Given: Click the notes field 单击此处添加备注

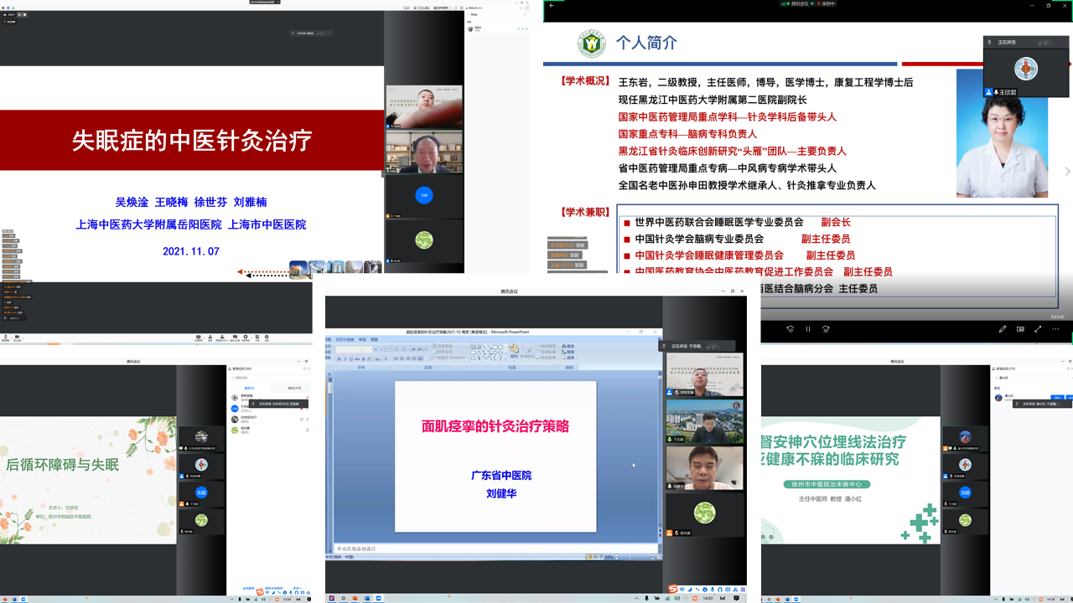Looking at the screenshot, I should 496,549.
